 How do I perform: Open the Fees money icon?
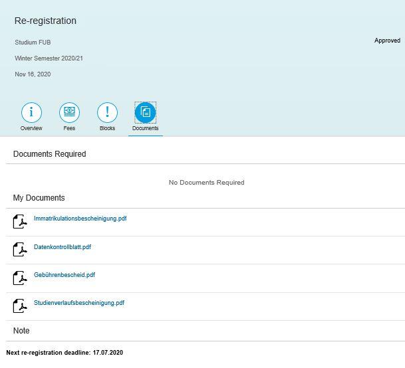(x=69, y=112)
